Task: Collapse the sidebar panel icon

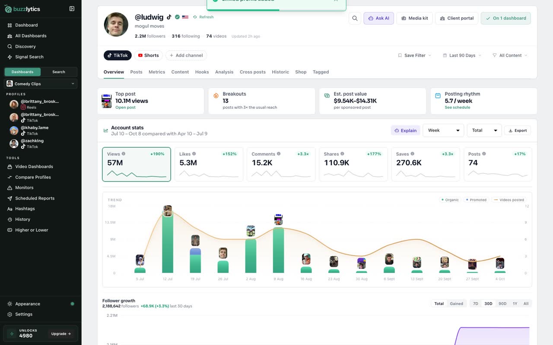Action: point(72,9)
